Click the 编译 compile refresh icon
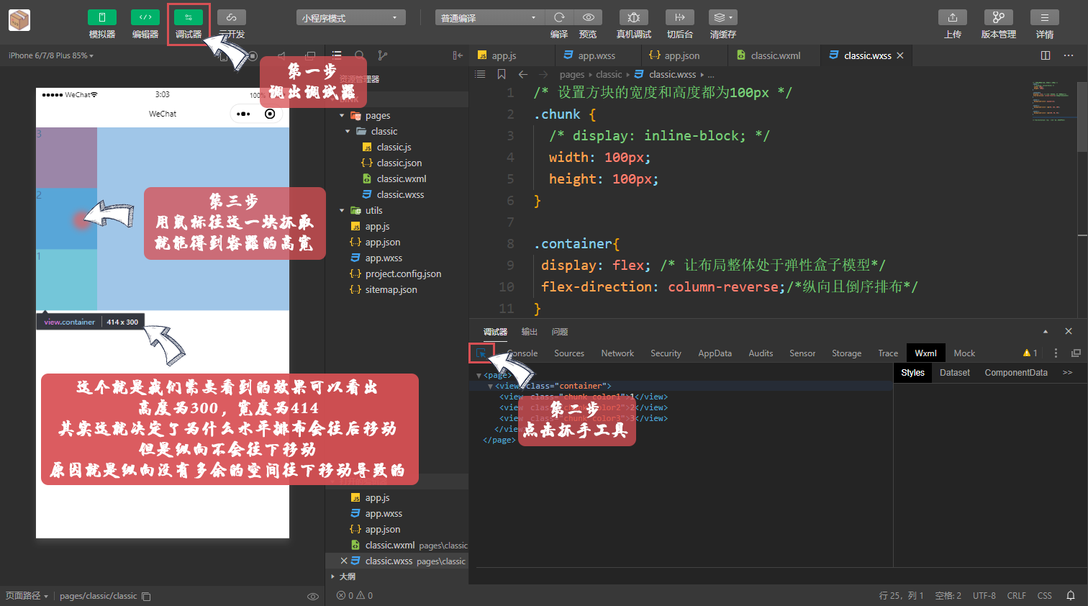The width and height of the screenshot is (1088, 606). [x=559, y=17]
